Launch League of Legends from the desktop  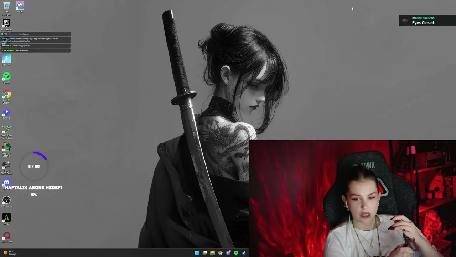pos(6,150)
